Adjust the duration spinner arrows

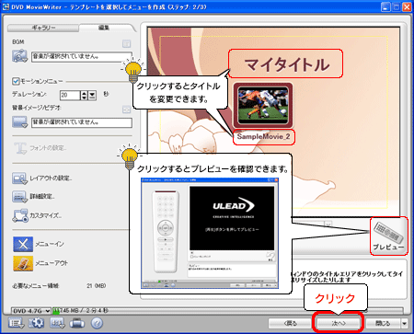(x=85, y=96)
